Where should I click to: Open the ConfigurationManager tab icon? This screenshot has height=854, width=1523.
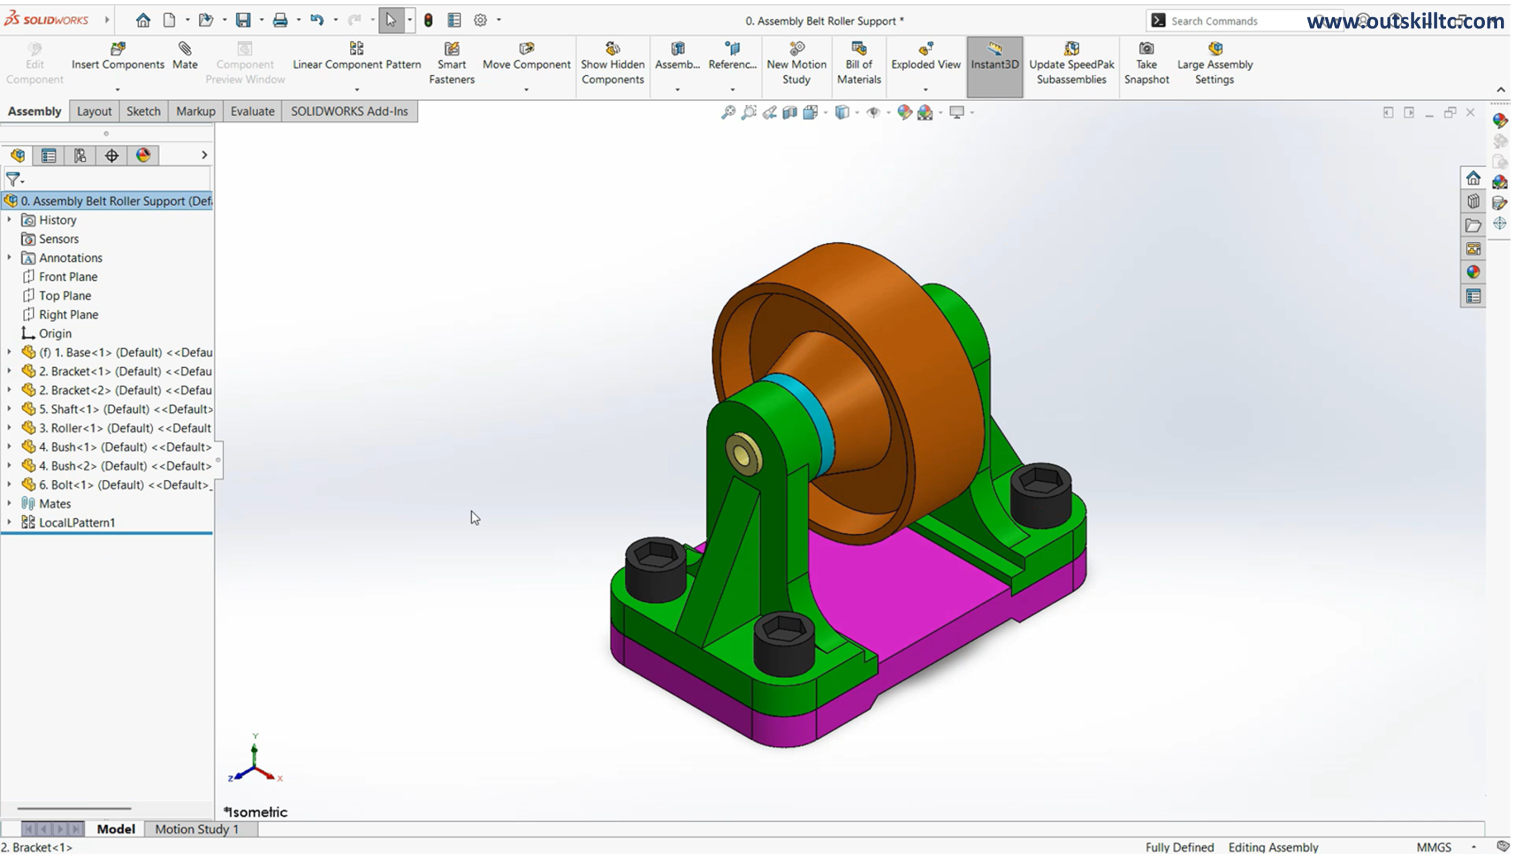coord(80,156)
